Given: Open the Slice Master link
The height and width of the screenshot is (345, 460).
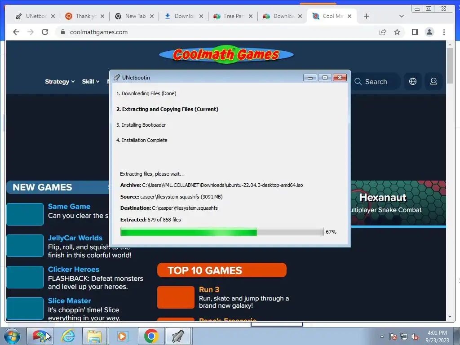Looking at the screenshot, I should tap(70, 301).
